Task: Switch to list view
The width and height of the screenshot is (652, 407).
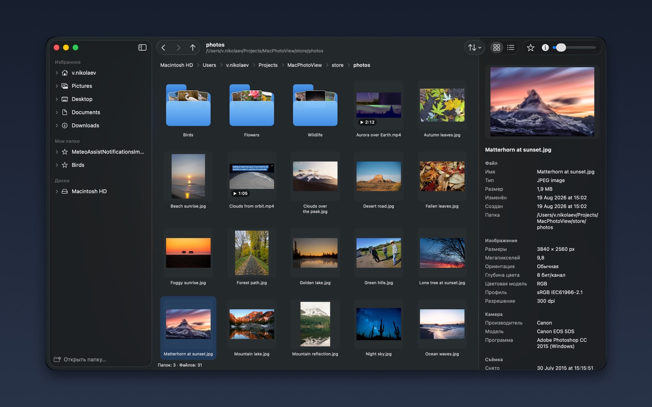Action: click(511, 48)
